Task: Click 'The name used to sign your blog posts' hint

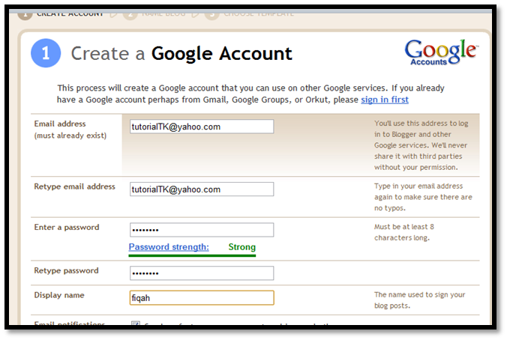Action: [420, 300]
